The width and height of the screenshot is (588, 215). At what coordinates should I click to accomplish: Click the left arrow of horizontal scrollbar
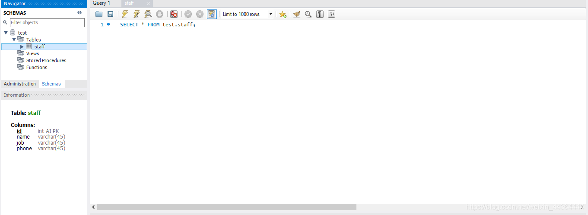tap(93, 207)
